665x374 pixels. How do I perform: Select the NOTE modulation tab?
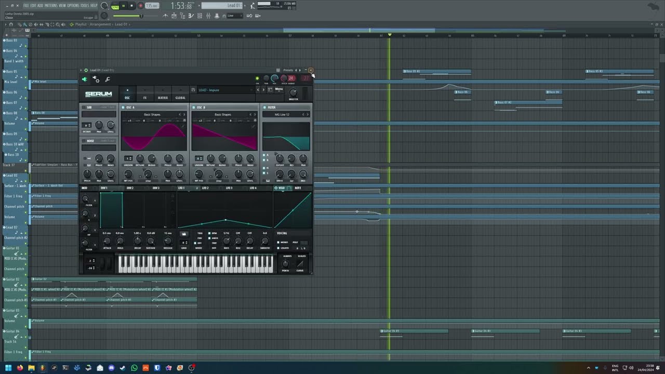click(x=298, y=188)
